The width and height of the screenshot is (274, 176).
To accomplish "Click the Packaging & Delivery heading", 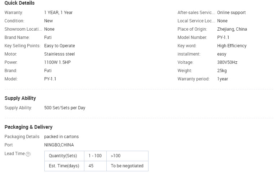I will [28, 127].
